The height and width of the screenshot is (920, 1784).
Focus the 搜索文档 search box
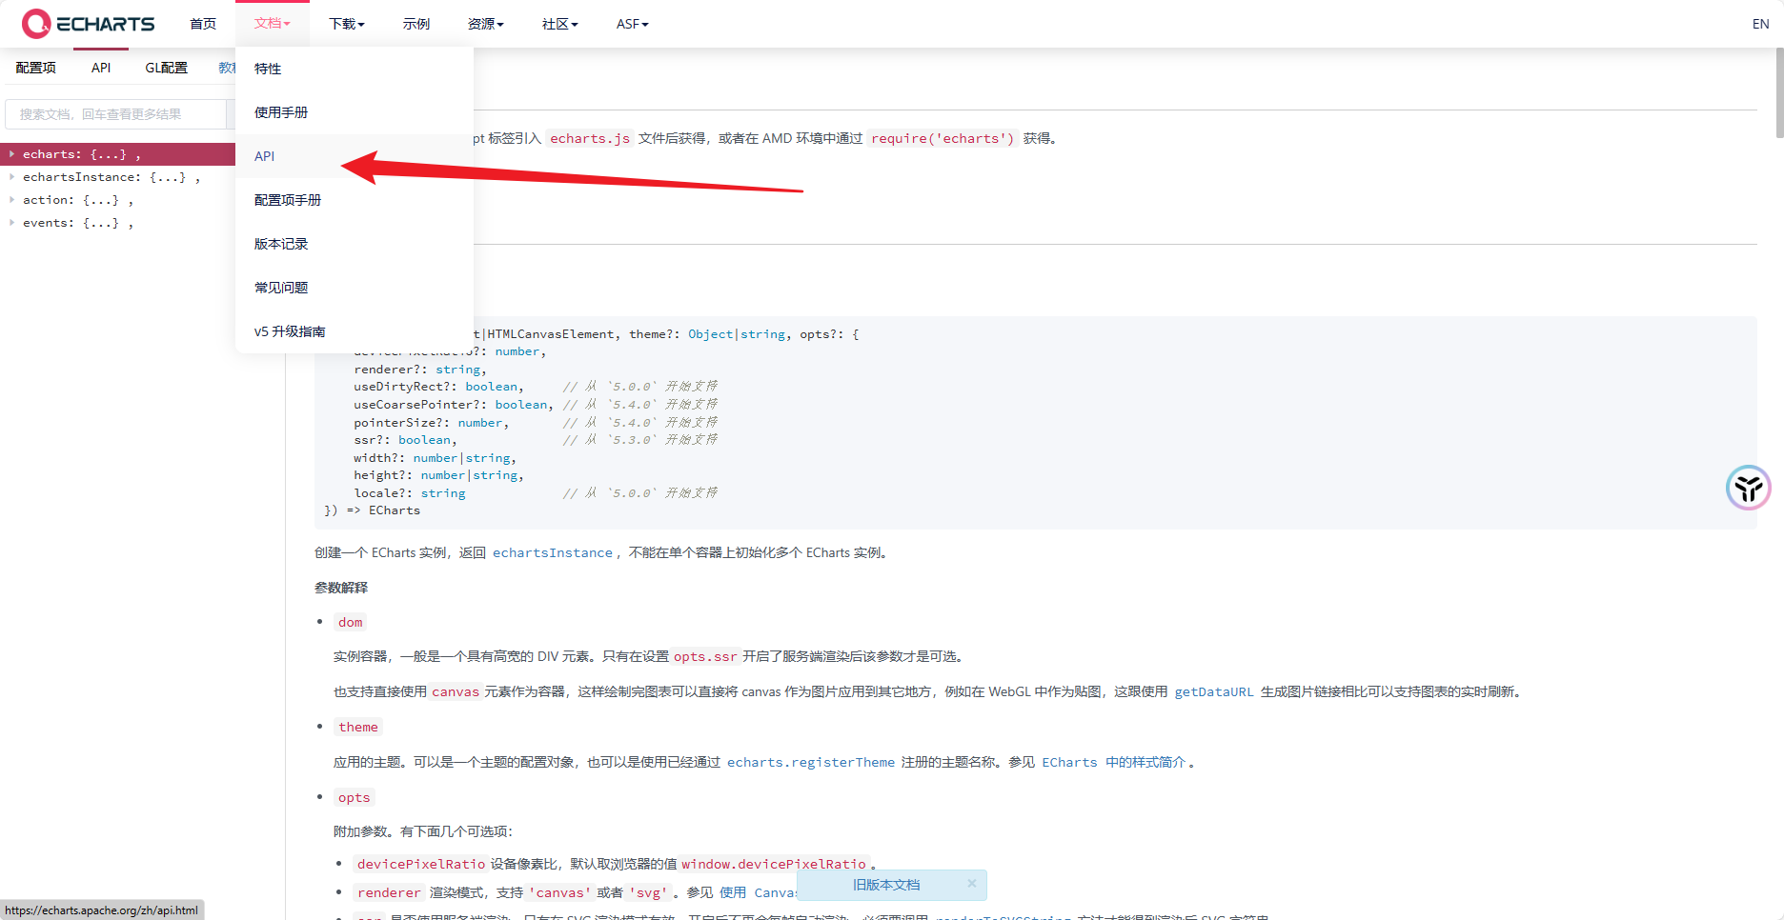pyautogui.click(x=116, y=114)
